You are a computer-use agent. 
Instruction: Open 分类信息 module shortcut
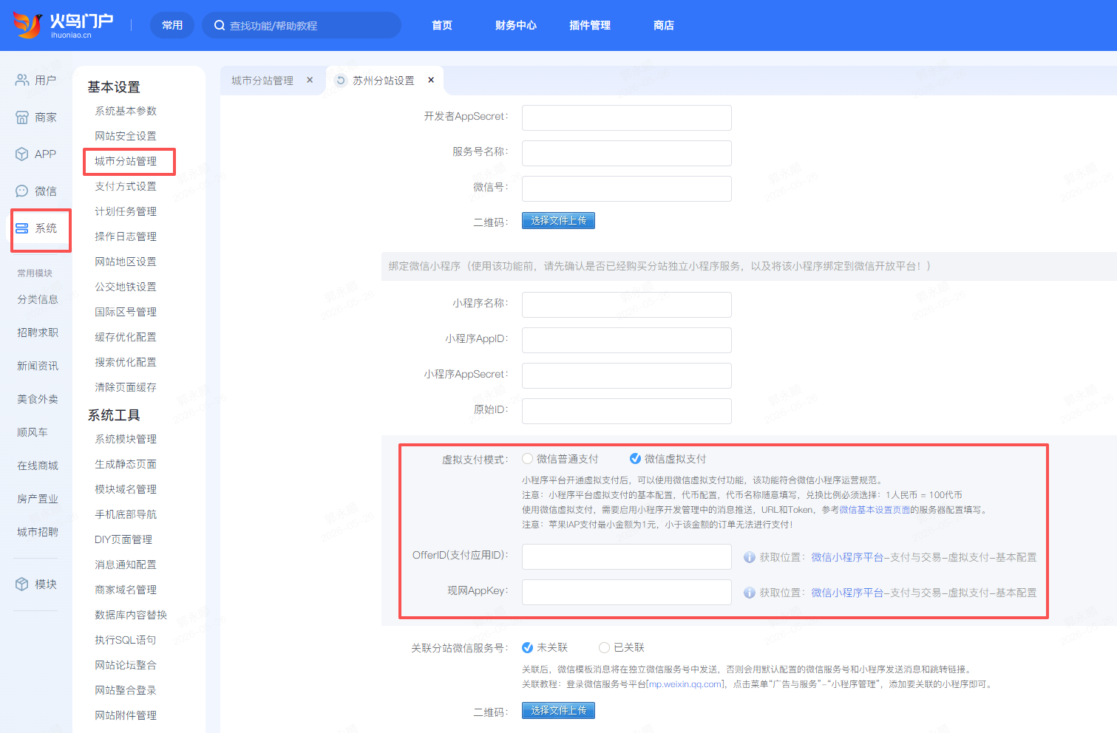[x=38, y=299]
